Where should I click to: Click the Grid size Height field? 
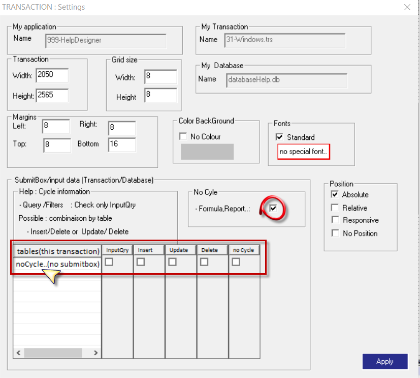pos(160,95)
